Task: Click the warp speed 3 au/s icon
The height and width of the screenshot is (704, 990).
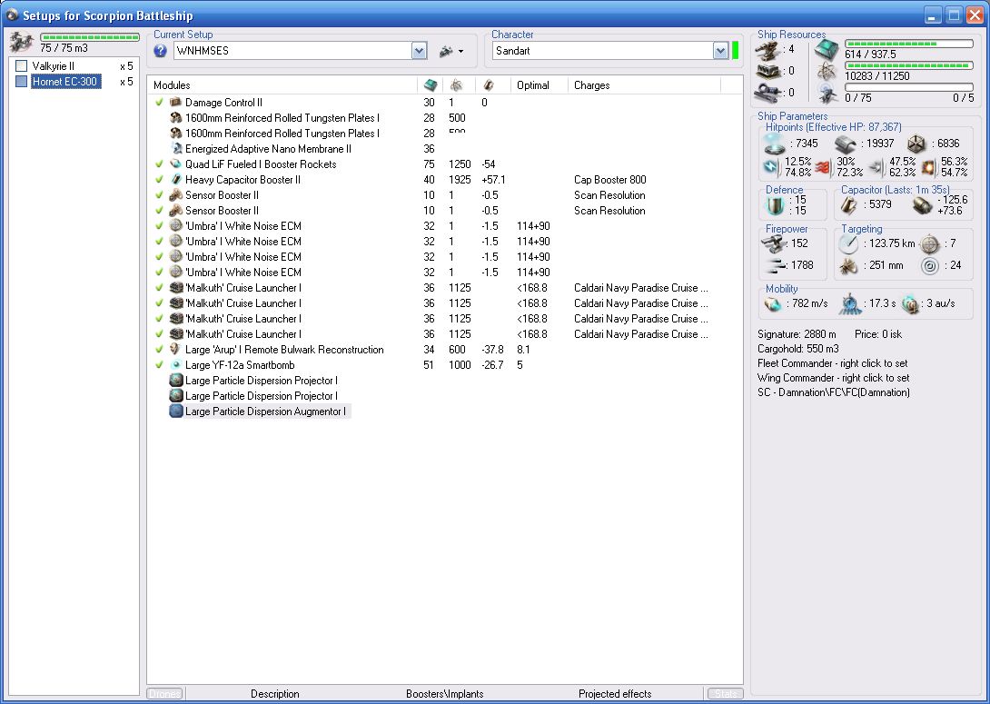Action: pos(910,304)
